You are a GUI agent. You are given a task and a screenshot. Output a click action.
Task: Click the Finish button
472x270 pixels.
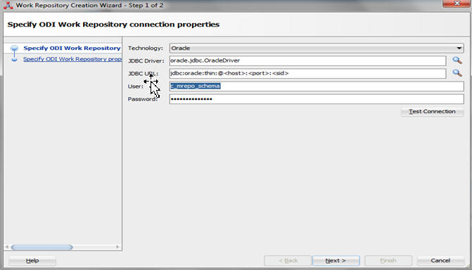pos(388,261)
